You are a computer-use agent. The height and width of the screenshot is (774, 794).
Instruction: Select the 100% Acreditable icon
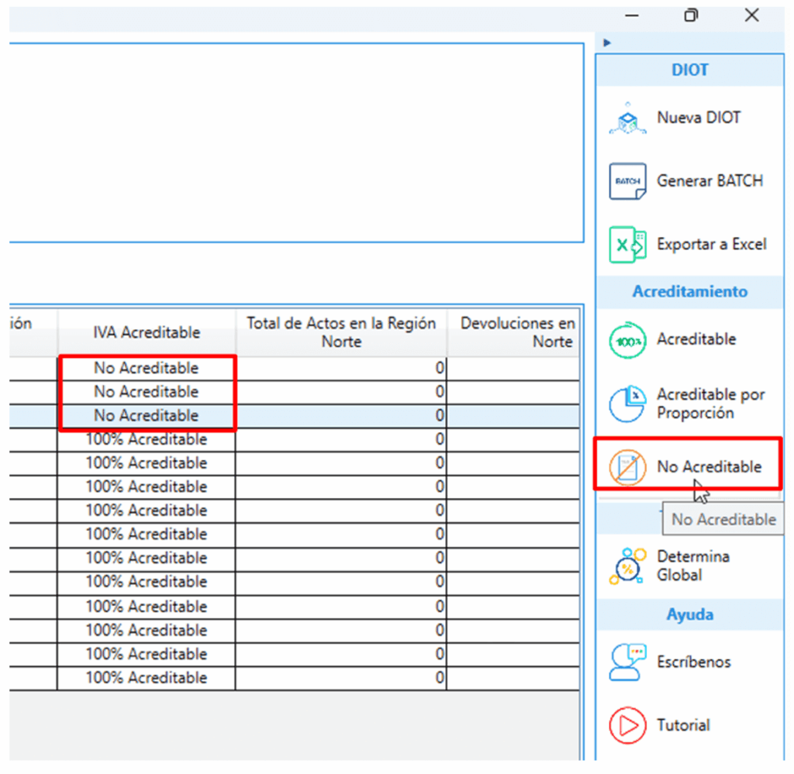627,340
